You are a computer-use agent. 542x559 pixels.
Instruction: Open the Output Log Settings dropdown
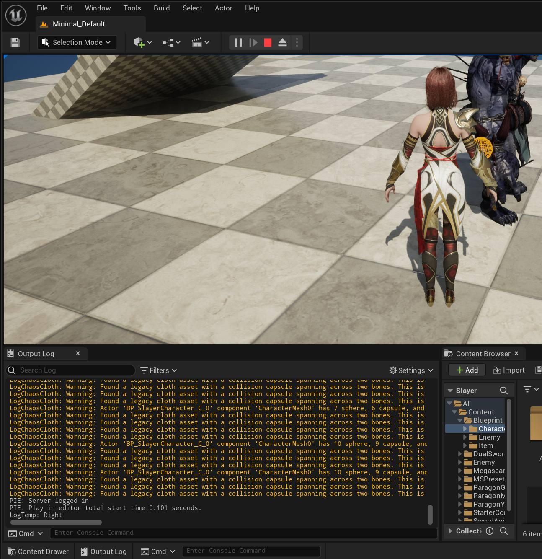411,370
